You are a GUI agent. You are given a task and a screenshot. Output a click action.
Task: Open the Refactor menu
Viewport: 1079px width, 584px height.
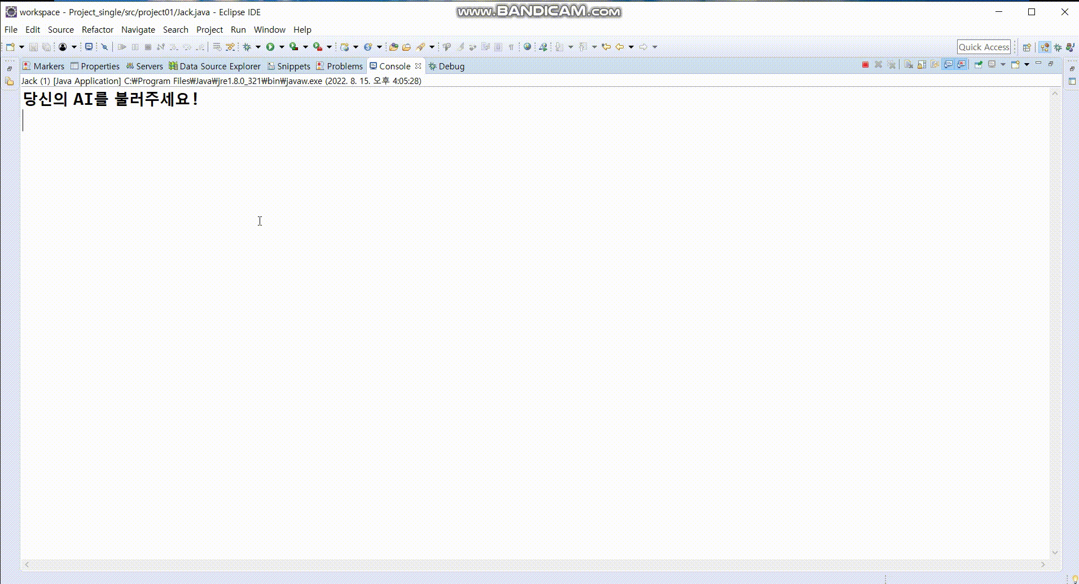[98, 29]
